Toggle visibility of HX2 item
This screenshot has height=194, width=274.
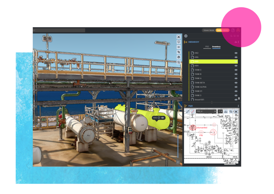click(x=236, y=53)
